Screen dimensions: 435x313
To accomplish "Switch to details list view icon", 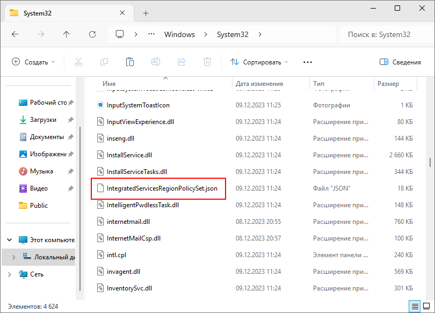I will tap(415, 307).
